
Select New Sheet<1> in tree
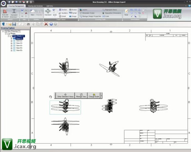(19, 36)
